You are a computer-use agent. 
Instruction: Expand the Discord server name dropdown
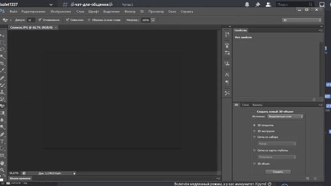(x=51, y=5)
